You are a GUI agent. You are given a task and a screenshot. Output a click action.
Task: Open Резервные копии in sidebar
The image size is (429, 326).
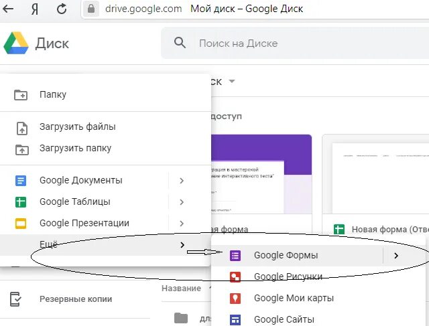tap(75, 299)
